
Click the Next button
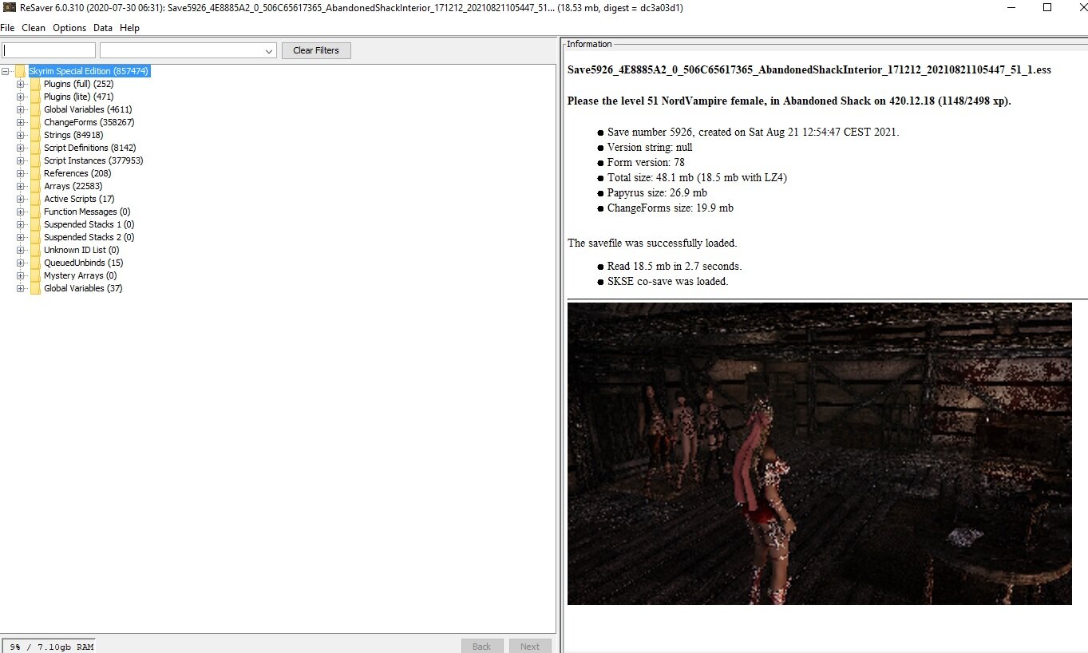(530, 646)
